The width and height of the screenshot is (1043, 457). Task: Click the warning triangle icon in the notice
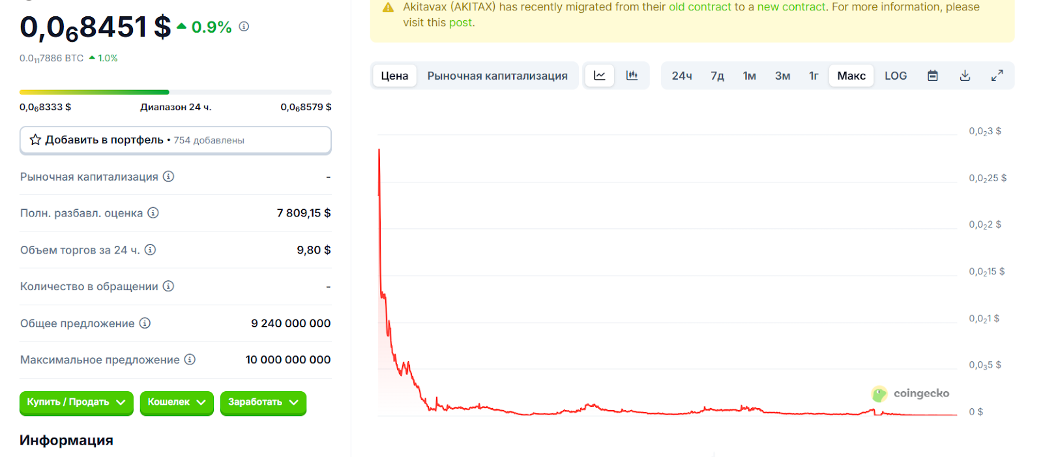(388, 7)
